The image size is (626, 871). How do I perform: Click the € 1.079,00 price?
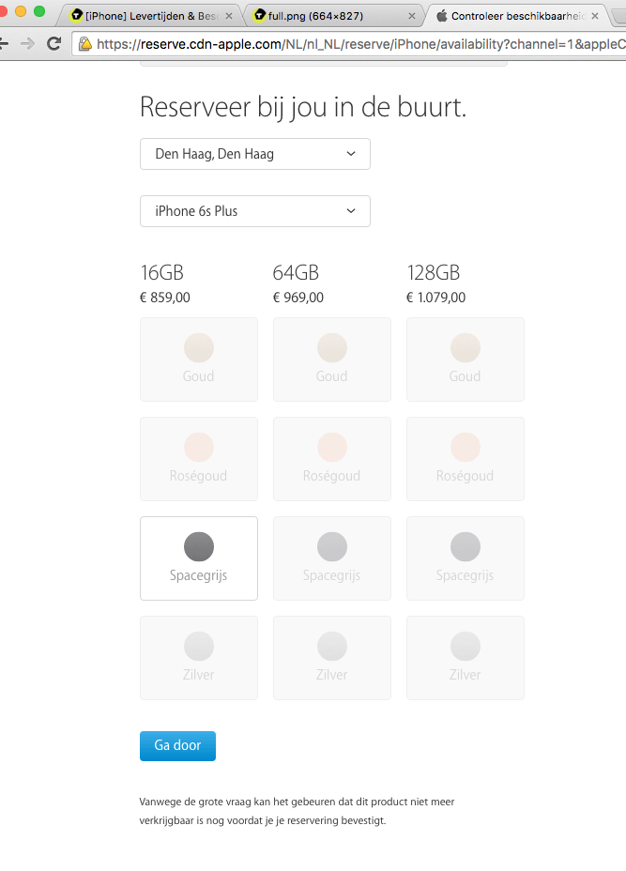(436, 298)
